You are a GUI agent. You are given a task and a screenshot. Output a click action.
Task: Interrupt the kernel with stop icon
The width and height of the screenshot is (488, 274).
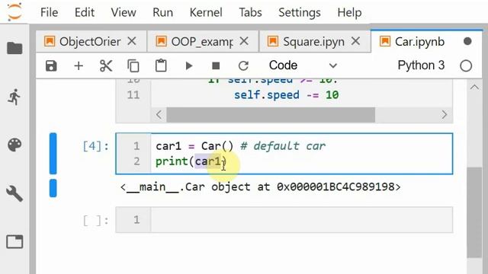coord(216,66)
